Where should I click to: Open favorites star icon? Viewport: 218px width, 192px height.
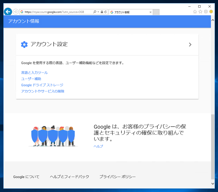pyautogui.click(x=200, y=11)
